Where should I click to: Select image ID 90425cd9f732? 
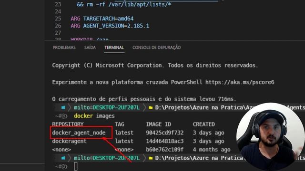coord(164,133)
